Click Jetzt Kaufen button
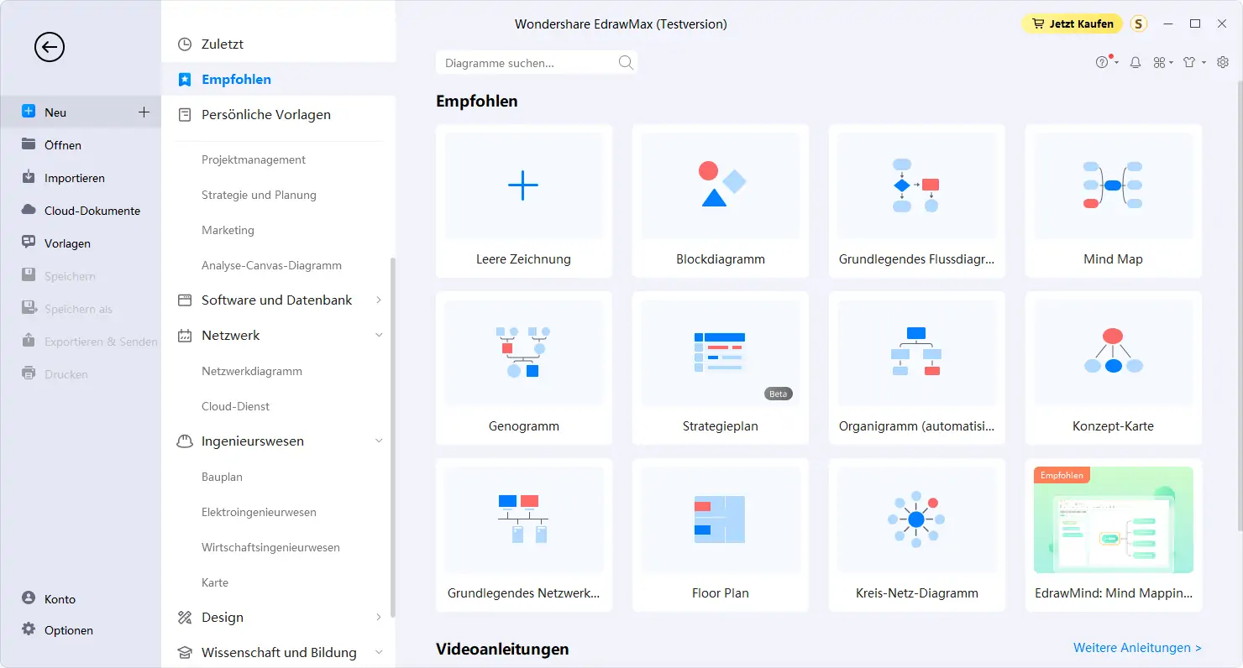This screenshot has width=1243, height=668. (x=1073, y=23)
